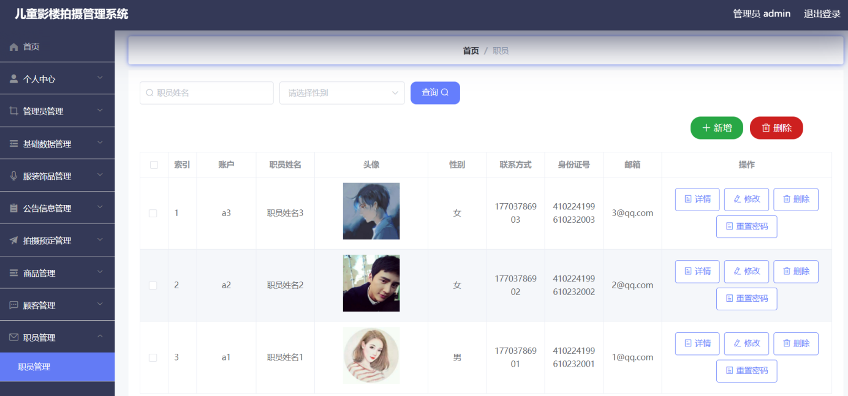
Task: Click the pencil icon on a3 row 修改
Action: click(x=737, y=199)
